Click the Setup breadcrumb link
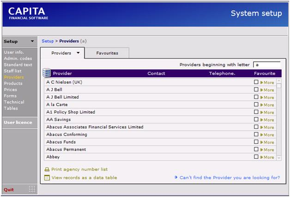 [x=48, y=41]
